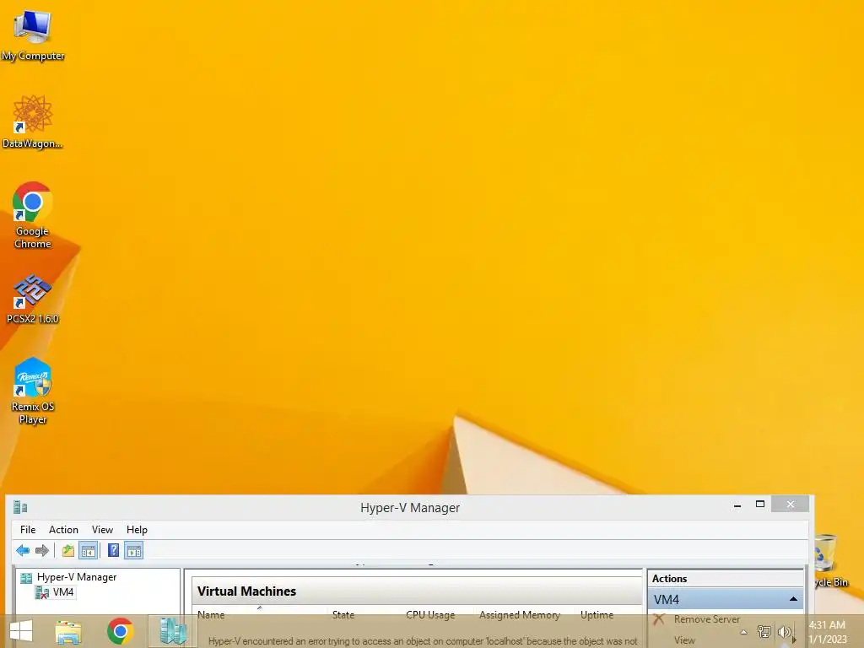Open the My Computer desktop icon

tap(33, 34)
